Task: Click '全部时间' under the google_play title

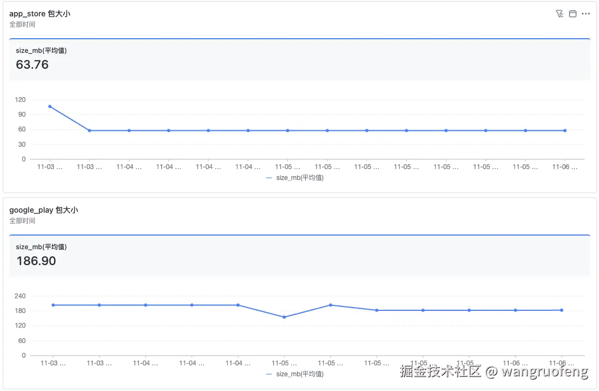Action: coord(22,221)
